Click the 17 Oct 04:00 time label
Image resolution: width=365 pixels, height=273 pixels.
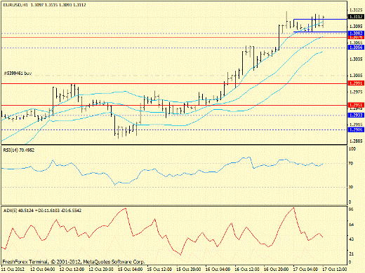[305, 269]
